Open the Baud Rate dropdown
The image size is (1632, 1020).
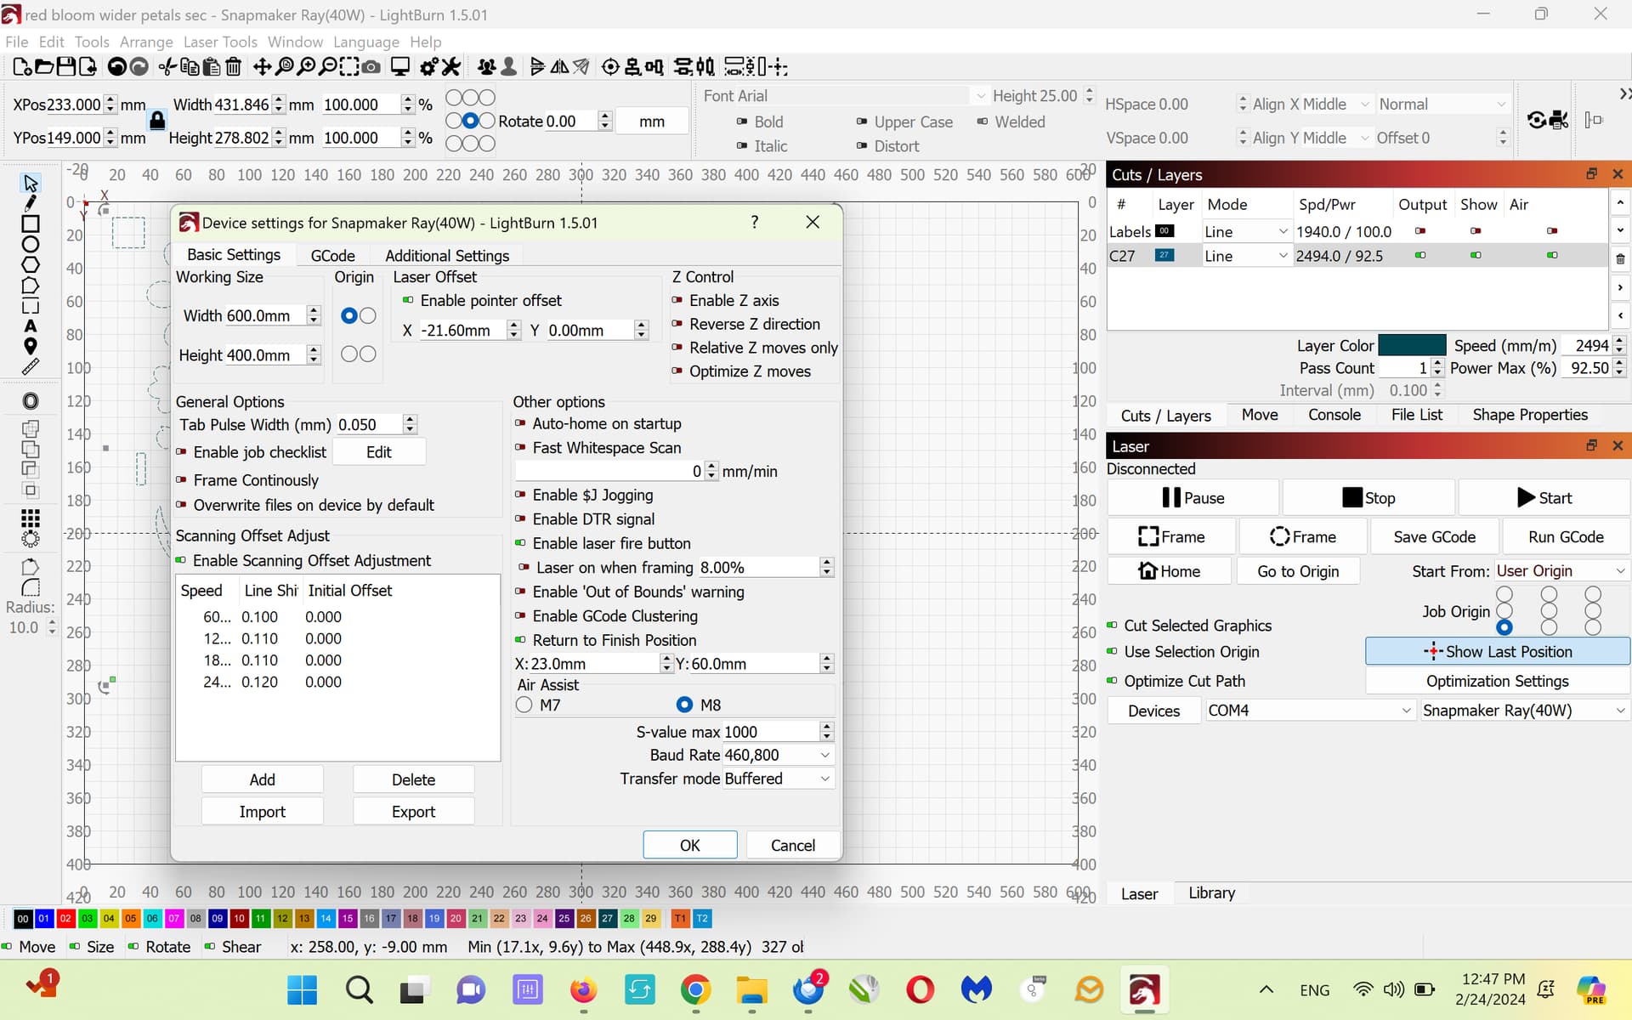click(x=779, y=756)
